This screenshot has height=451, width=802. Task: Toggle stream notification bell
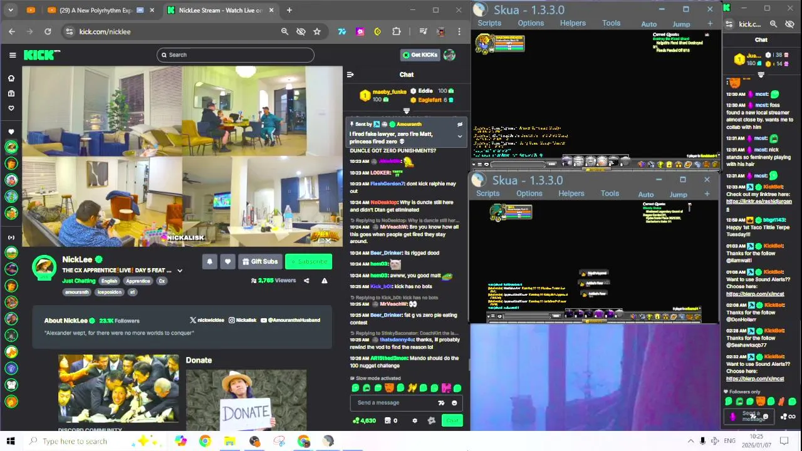click(210, 262)
